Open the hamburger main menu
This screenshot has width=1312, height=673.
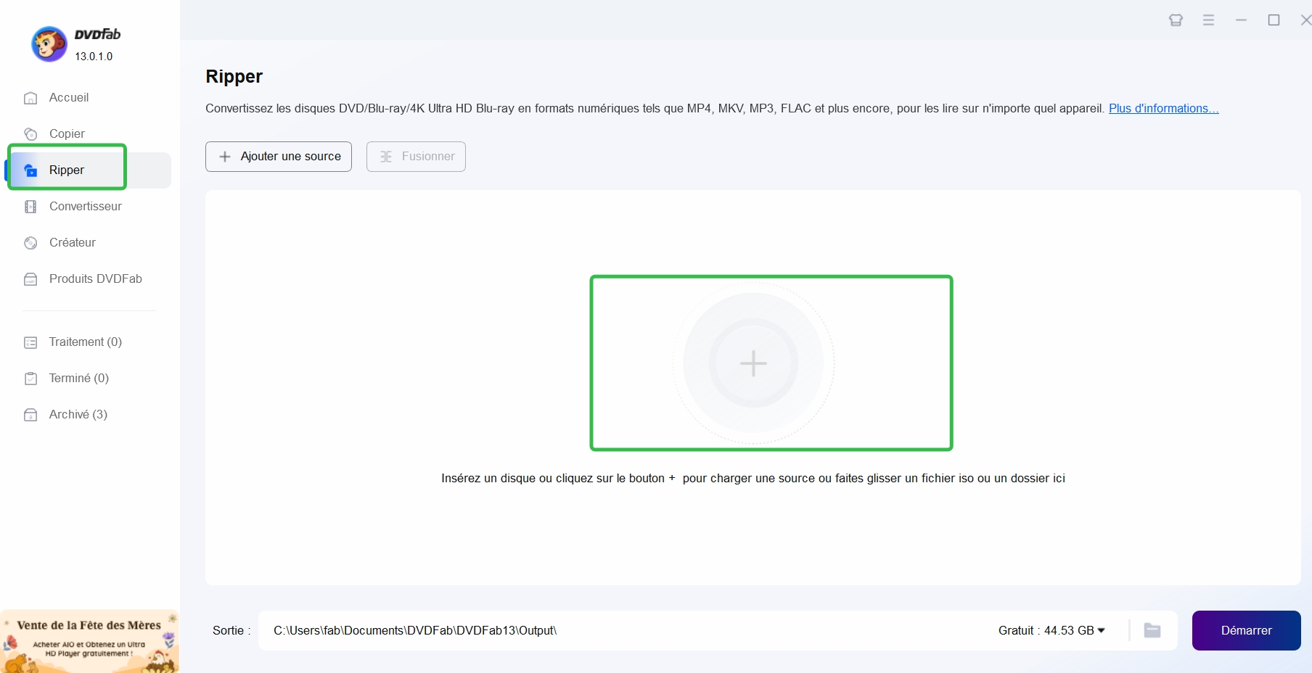point(1208,20)
